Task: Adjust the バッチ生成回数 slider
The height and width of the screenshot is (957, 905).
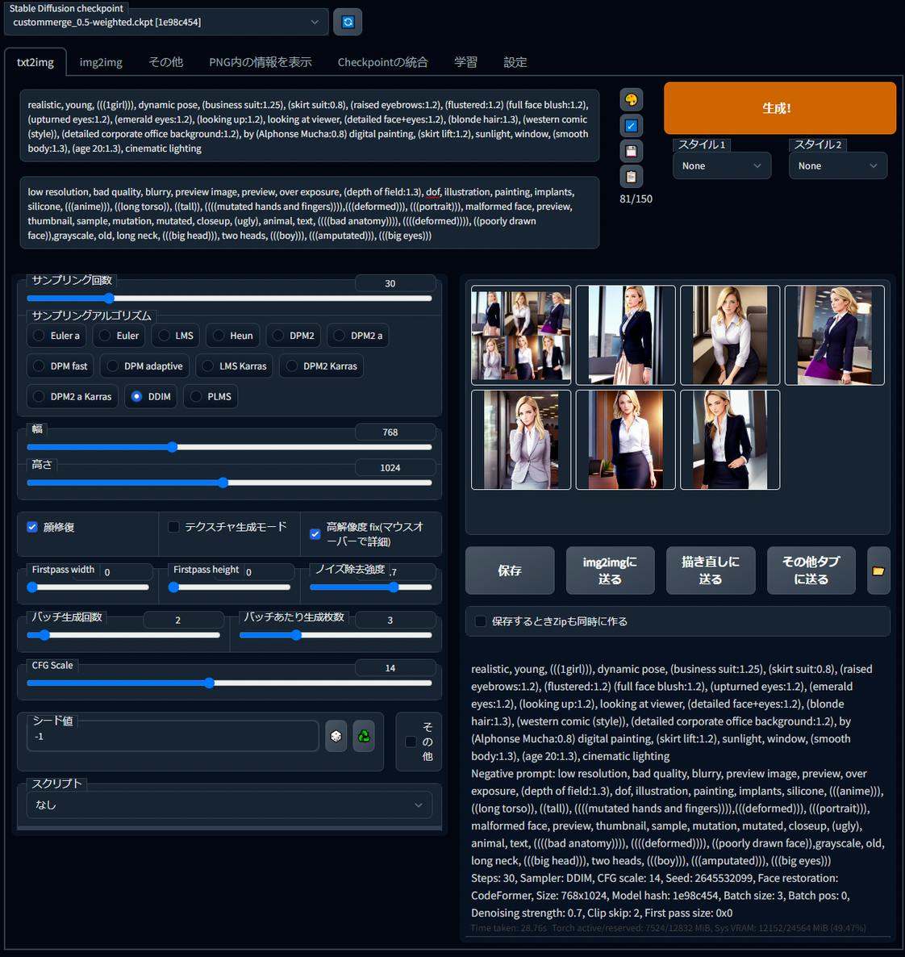Action: [x=123, y=635]
